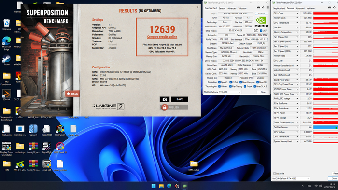338x190 pixels.
Task: Share the BIOS version via the export icon
Action: pos(256,30)
